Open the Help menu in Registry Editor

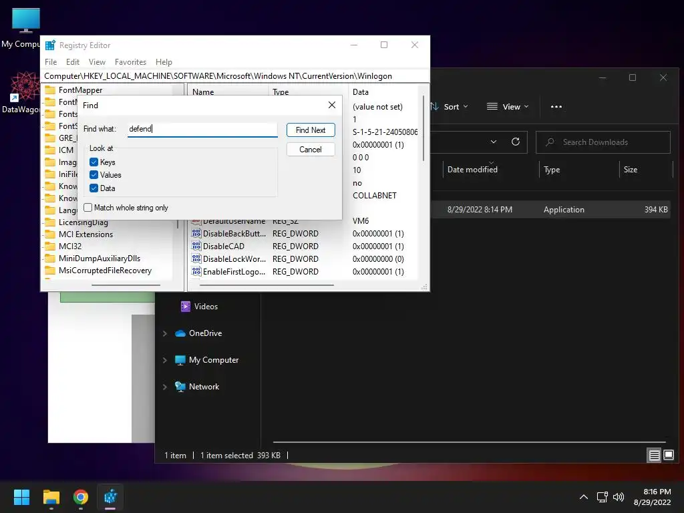(x=164, y=62)
